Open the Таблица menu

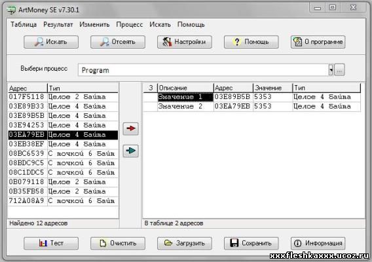(24, 25)
